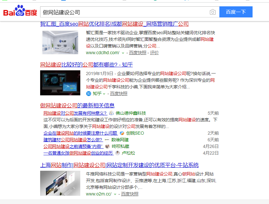Click 佛山德仲鑫科技 source icon
The image size is (269, 204).
point(111,113)
